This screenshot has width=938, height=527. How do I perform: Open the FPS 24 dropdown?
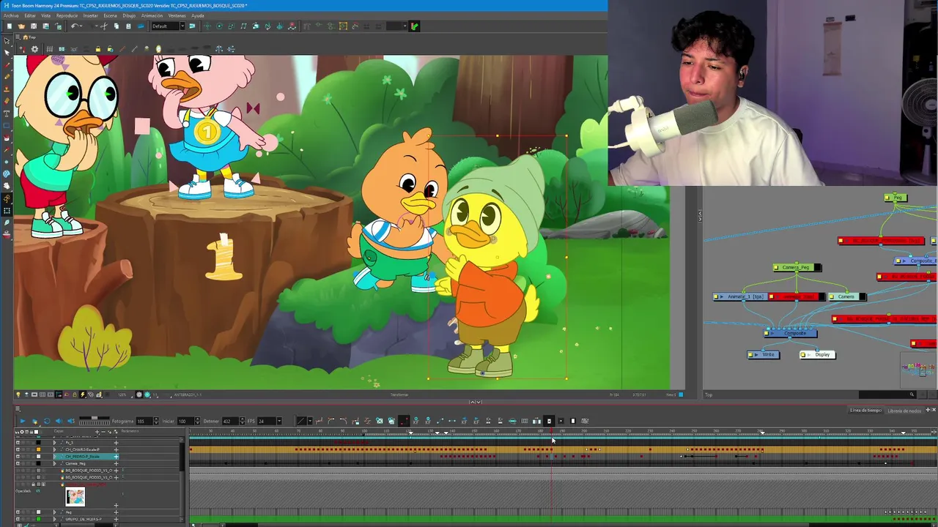[x=281, y=421]
